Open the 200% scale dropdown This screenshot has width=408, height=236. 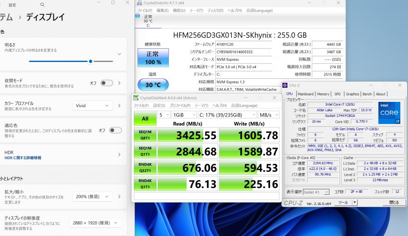pos(92,196)
